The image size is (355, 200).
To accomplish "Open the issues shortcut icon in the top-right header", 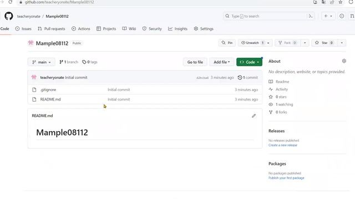I will [342, 16].
